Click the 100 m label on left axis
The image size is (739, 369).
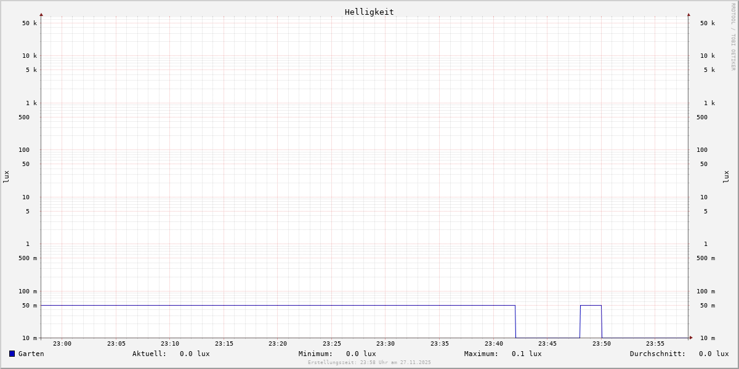pos(28,292)
